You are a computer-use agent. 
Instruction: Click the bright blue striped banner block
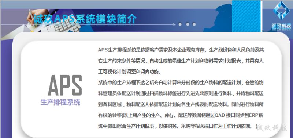[246, 16]
